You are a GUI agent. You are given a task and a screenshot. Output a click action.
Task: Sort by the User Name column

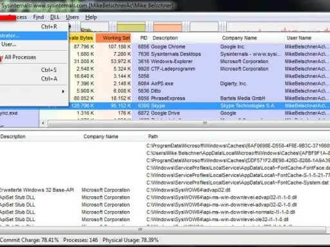pyautogui.click(x=299, y=38)
